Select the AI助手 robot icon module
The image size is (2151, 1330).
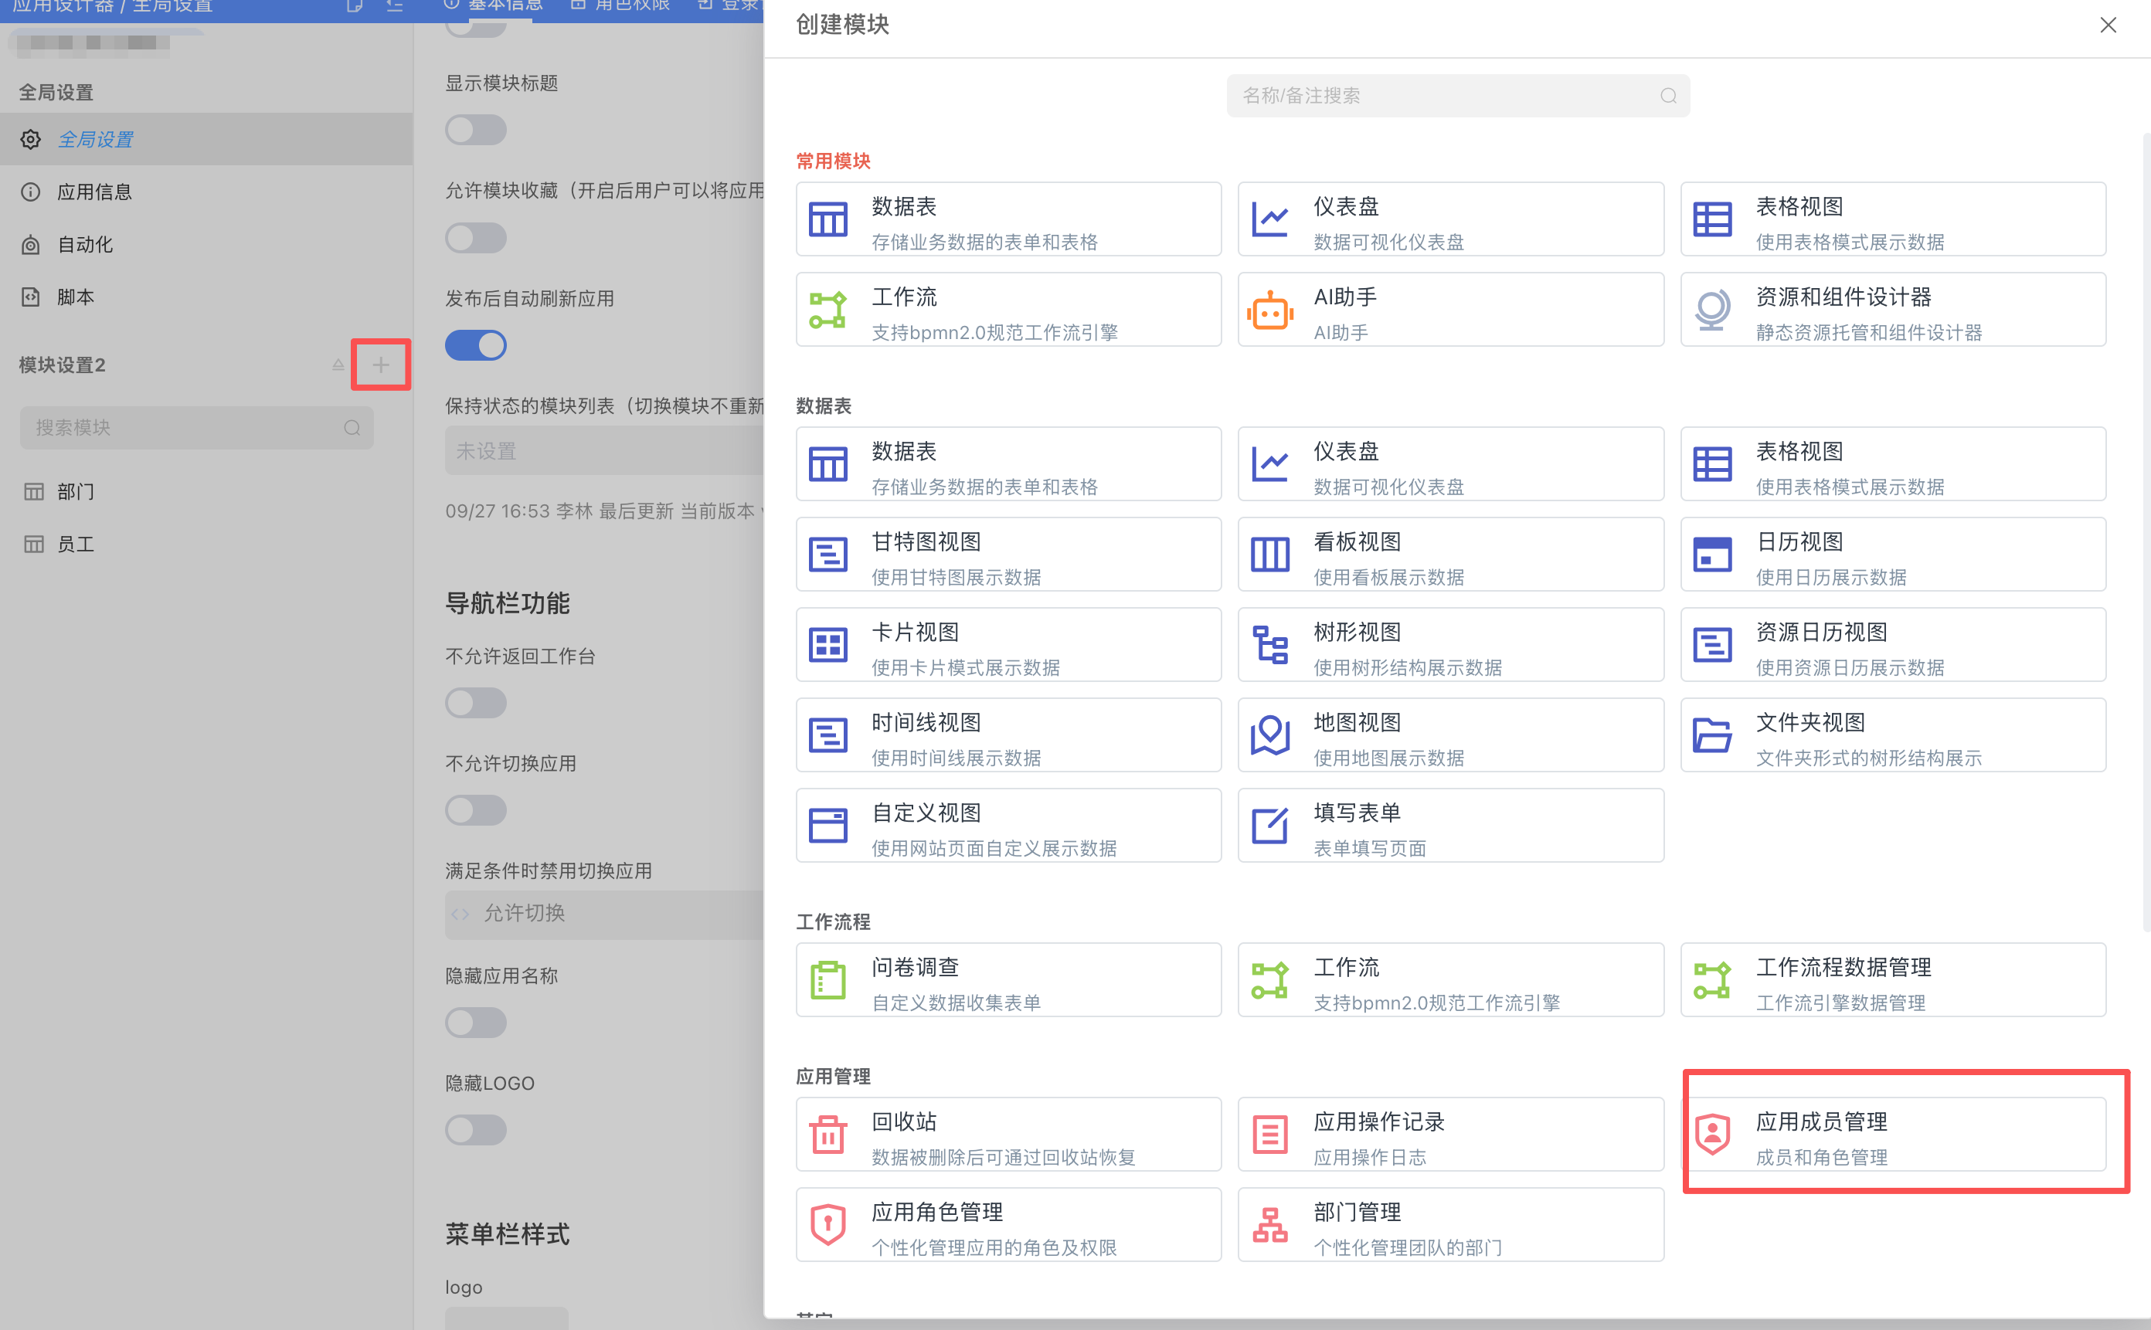(x=1269, y=310)
